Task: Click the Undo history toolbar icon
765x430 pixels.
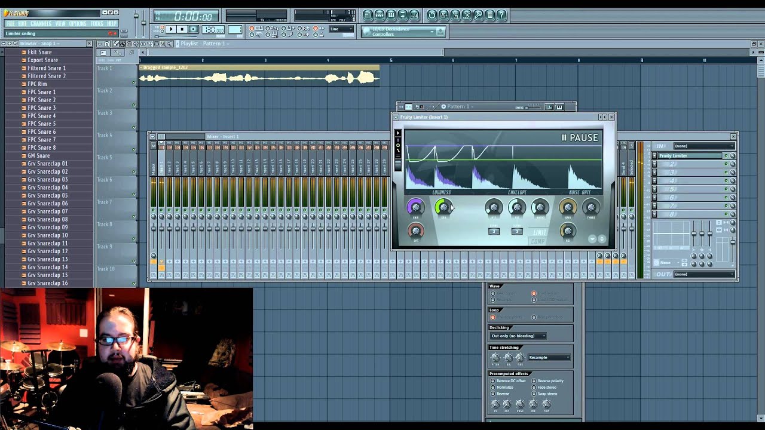Action: [432, 15]
